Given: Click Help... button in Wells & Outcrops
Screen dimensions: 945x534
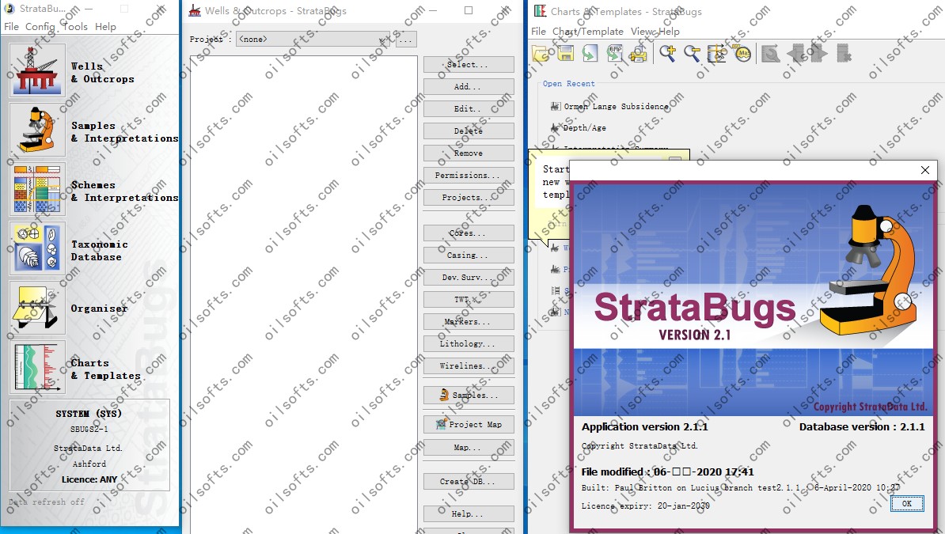Looking at the screenshot, I should pyautogui.click(x=469, y=514).
